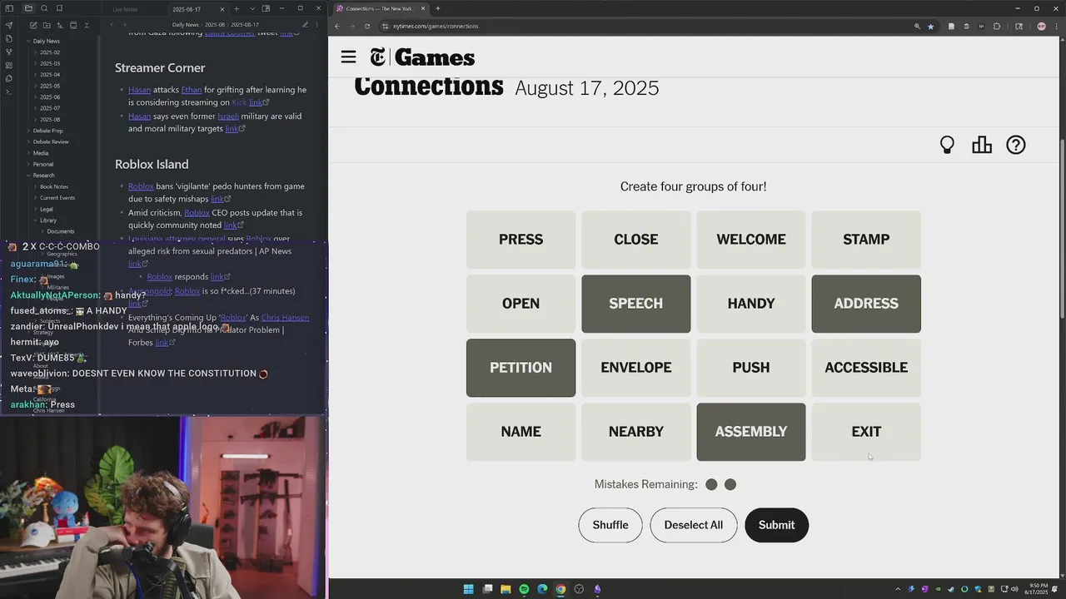
Task: Click the lightbulb hint icon
Action: pos(947,145)
